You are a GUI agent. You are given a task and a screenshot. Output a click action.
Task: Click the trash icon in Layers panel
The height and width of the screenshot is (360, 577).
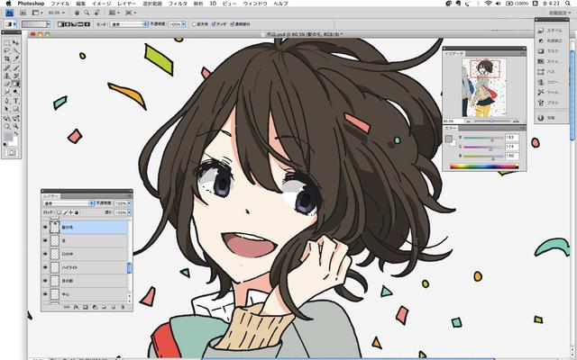(x=124, y=307)
